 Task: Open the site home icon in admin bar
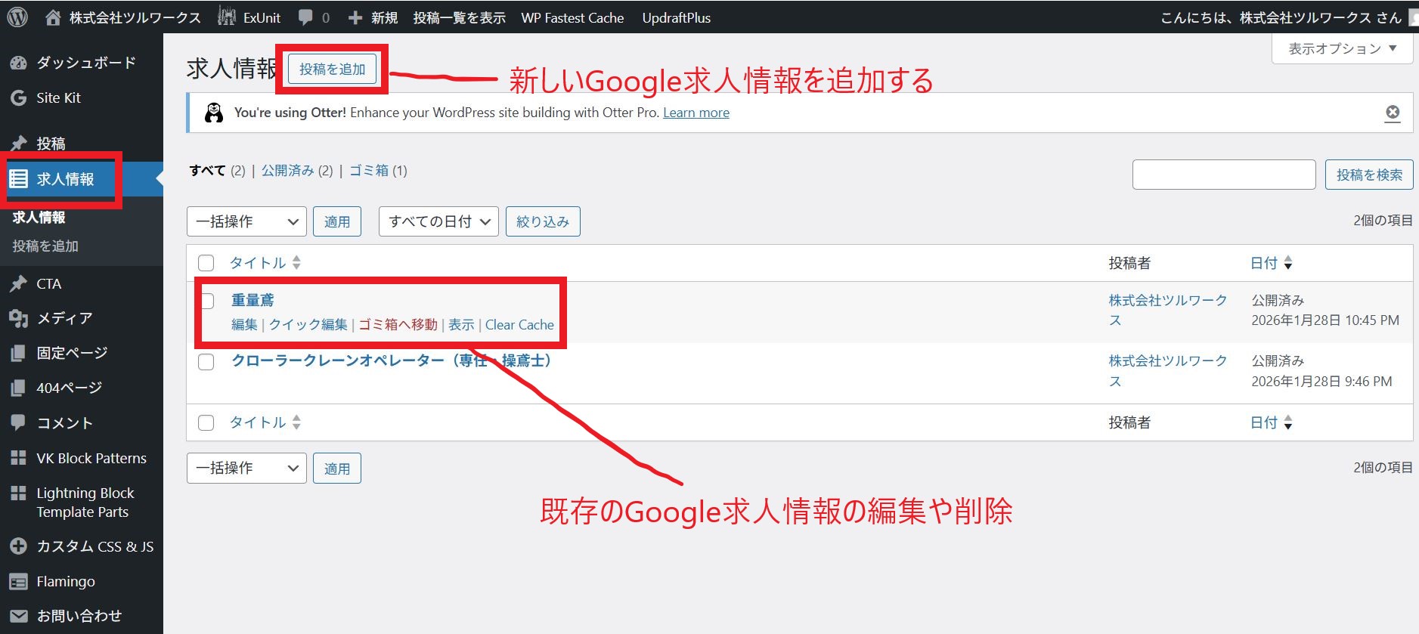53,17
